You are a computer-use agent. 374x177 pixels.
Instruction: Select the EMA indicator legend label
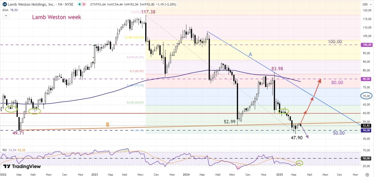[6, 10]
